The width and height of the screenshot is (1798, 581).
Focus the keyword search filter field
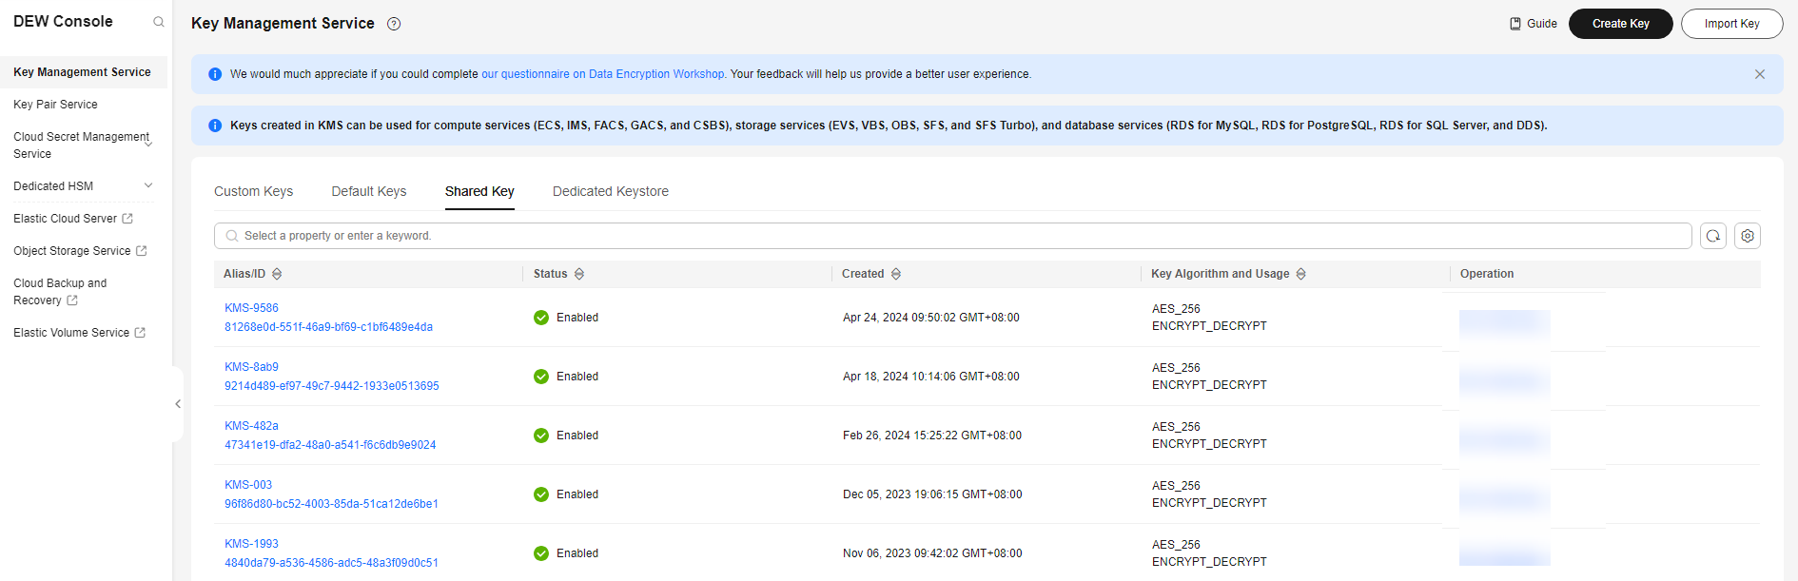coord(952,236)
